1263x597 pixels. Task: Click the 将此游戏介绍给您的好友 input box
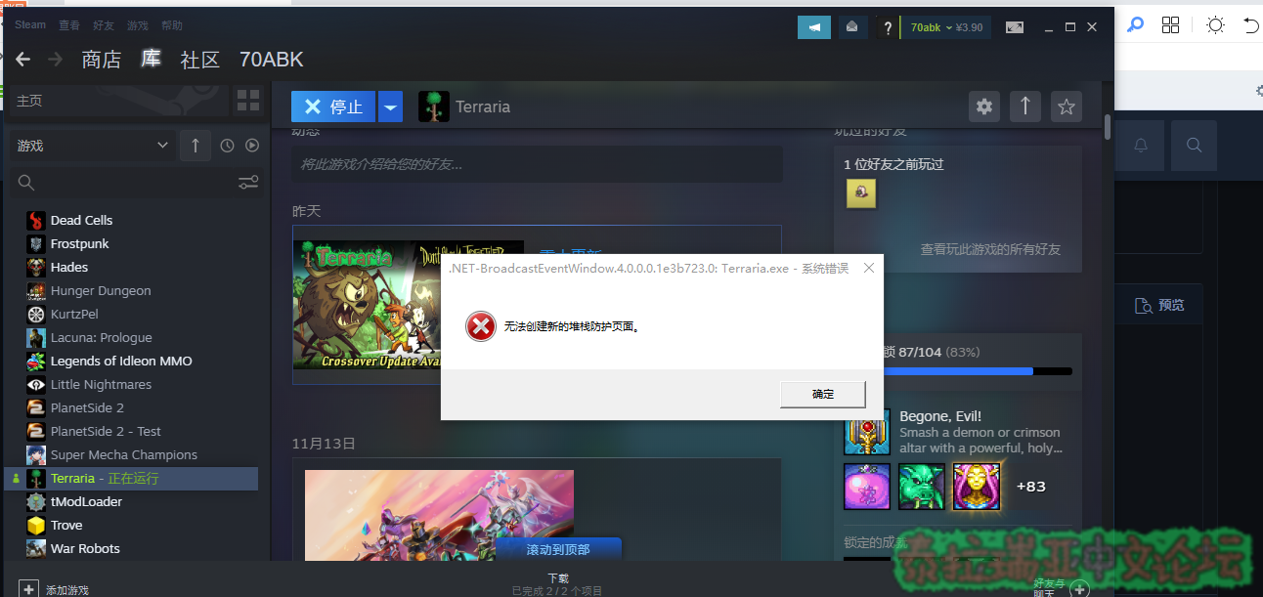point(537,164)
